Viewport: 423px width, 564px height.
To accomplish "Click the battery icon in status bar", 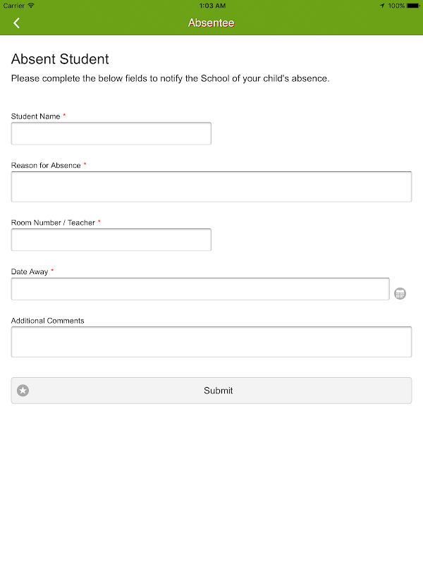I will 412,6.
